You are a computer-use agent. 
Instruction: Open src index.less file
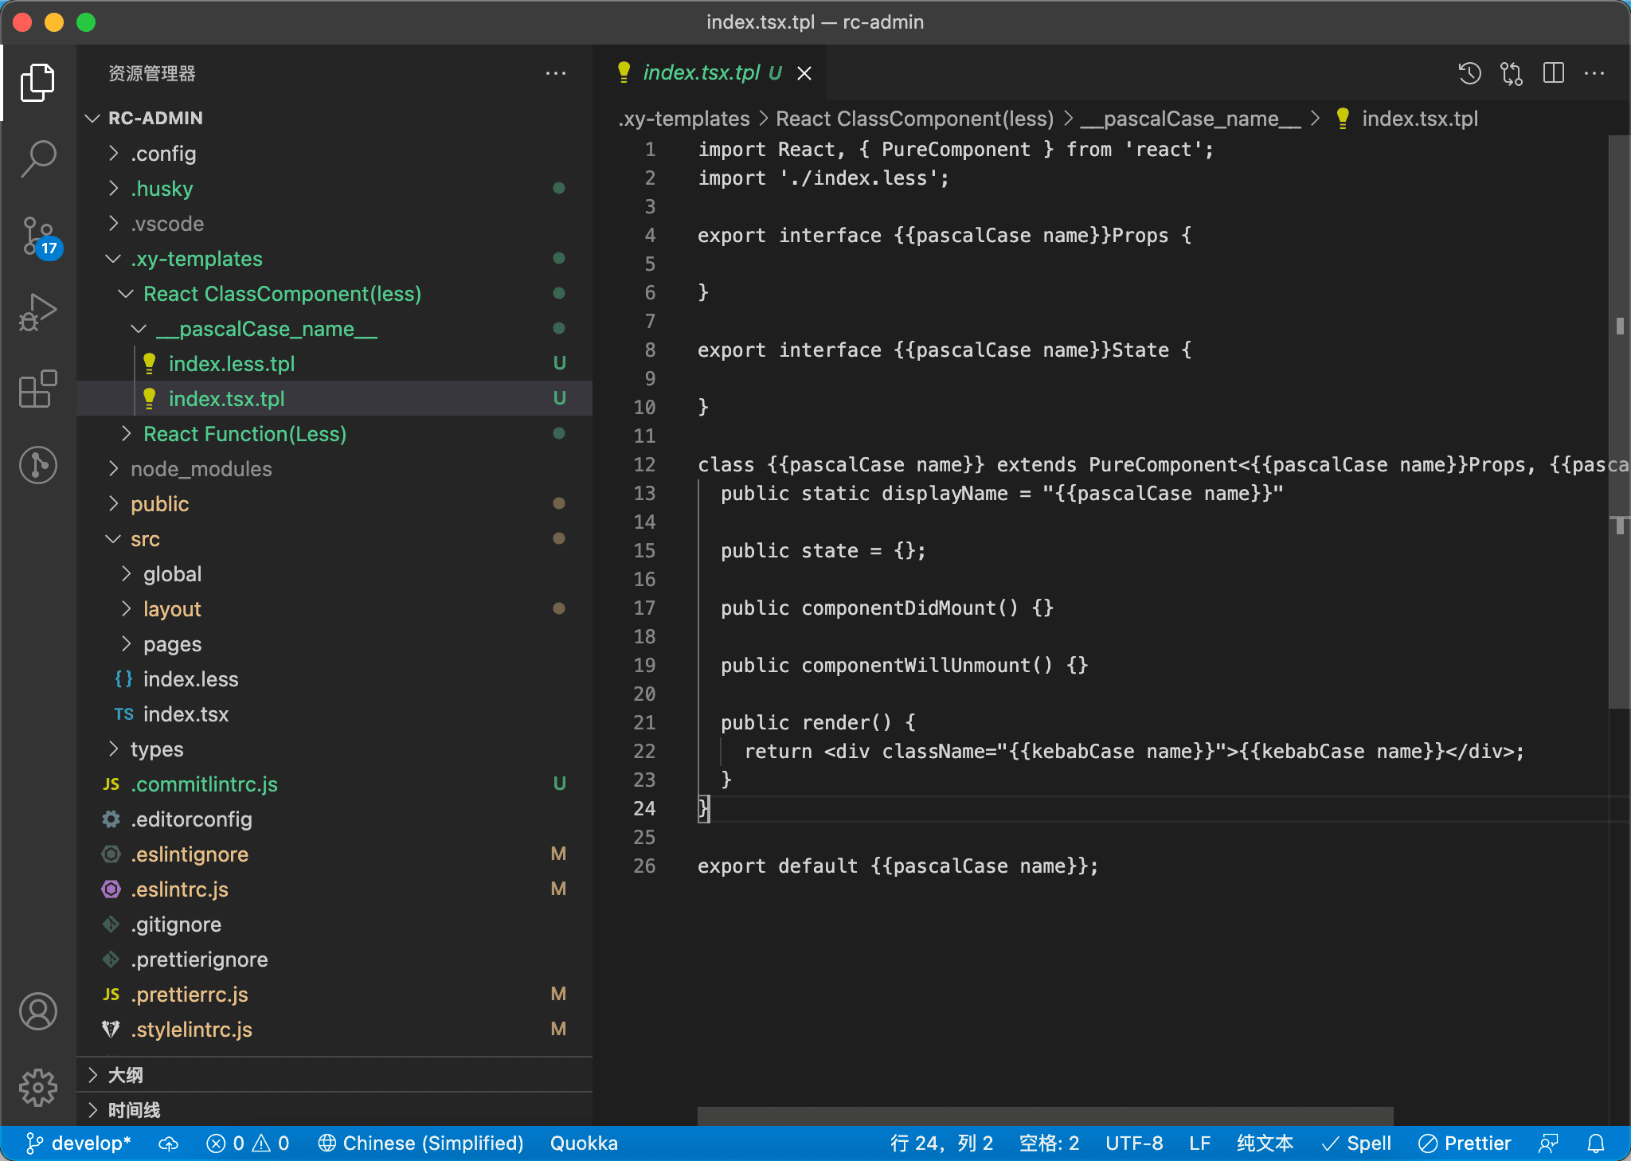334,678
